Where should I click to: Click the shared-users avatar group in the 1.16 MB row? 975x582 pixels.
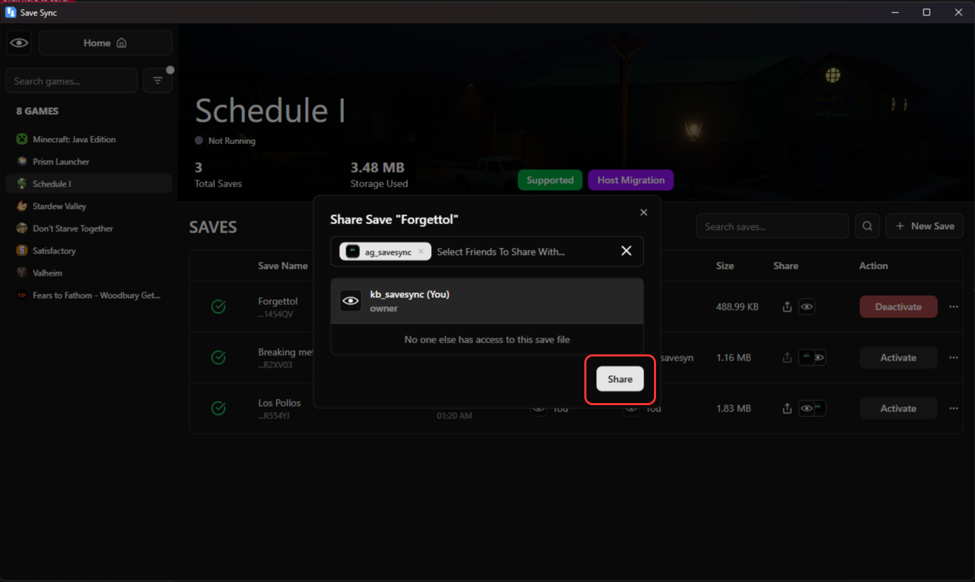click(812, 357)
